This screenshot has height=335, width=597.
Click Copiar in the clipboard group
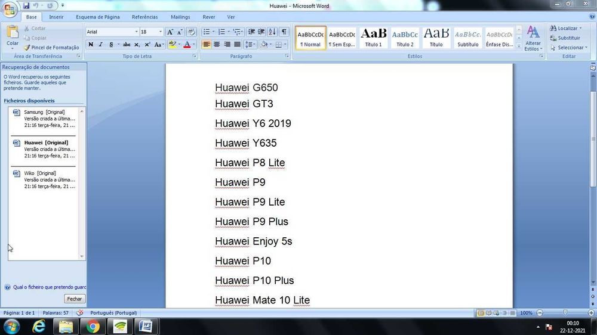coord(35,38)
